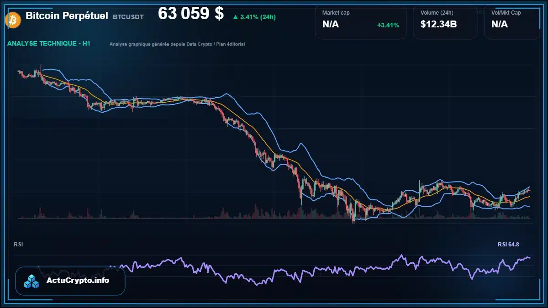Click the 'RSI' label left of indicator
Screen dimensions: 548x308
coord(18,245)
